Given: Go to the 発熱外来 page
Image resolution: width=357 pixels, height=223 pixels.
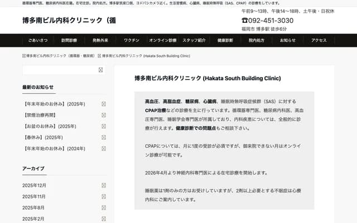Looking at the screenshot, I should [100, 40].
